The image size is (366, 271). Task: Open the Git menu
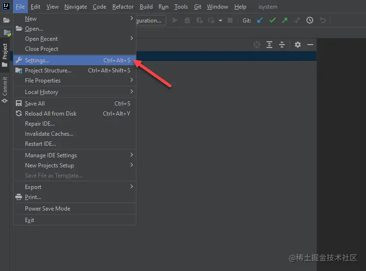197,7
